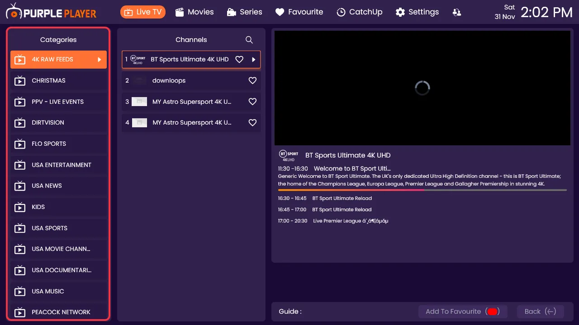Switch to the Live TV tab
Screen dimensions: 579x325
[x=143, y=12]
